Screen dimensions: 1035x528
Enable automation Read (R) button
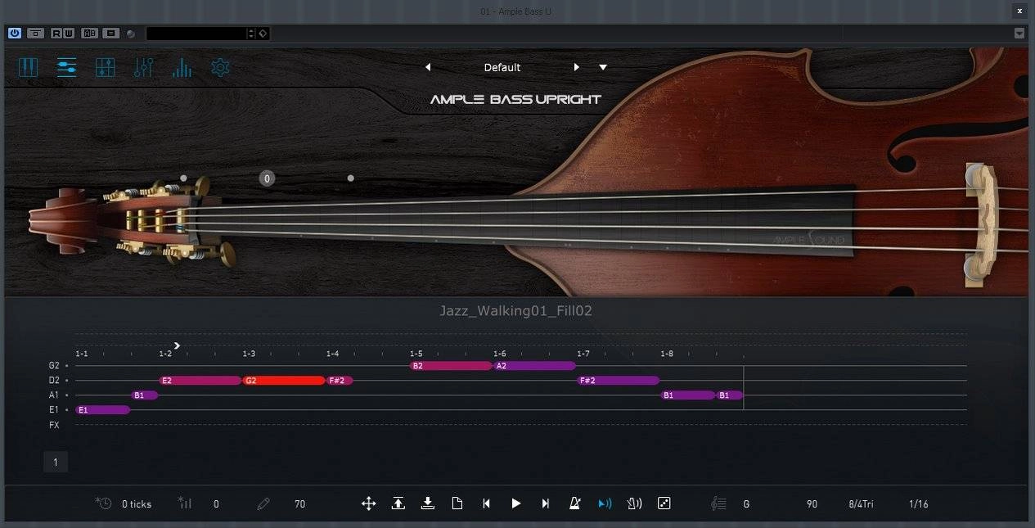[56, 34]
